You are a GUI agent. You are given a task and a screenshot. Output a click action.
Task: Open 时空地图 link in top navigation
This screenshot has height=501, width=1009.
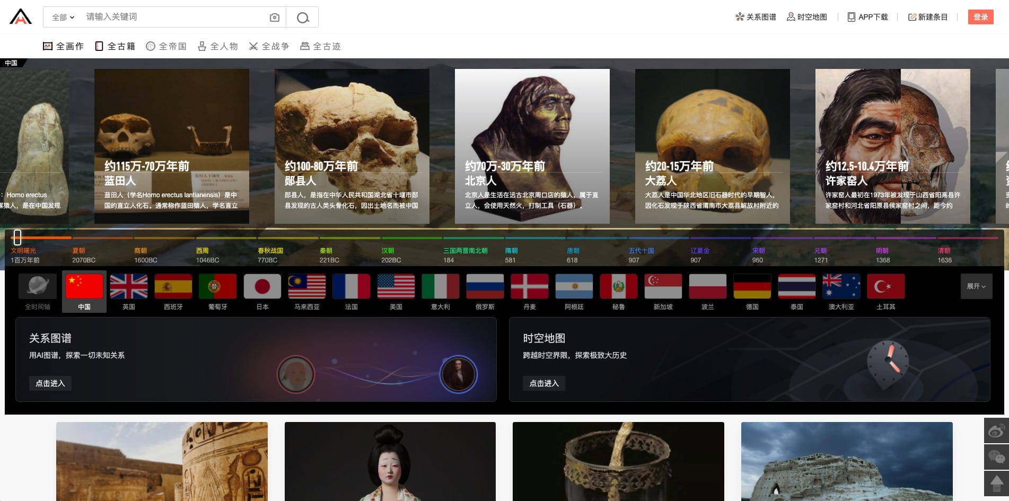pos(806,17)
